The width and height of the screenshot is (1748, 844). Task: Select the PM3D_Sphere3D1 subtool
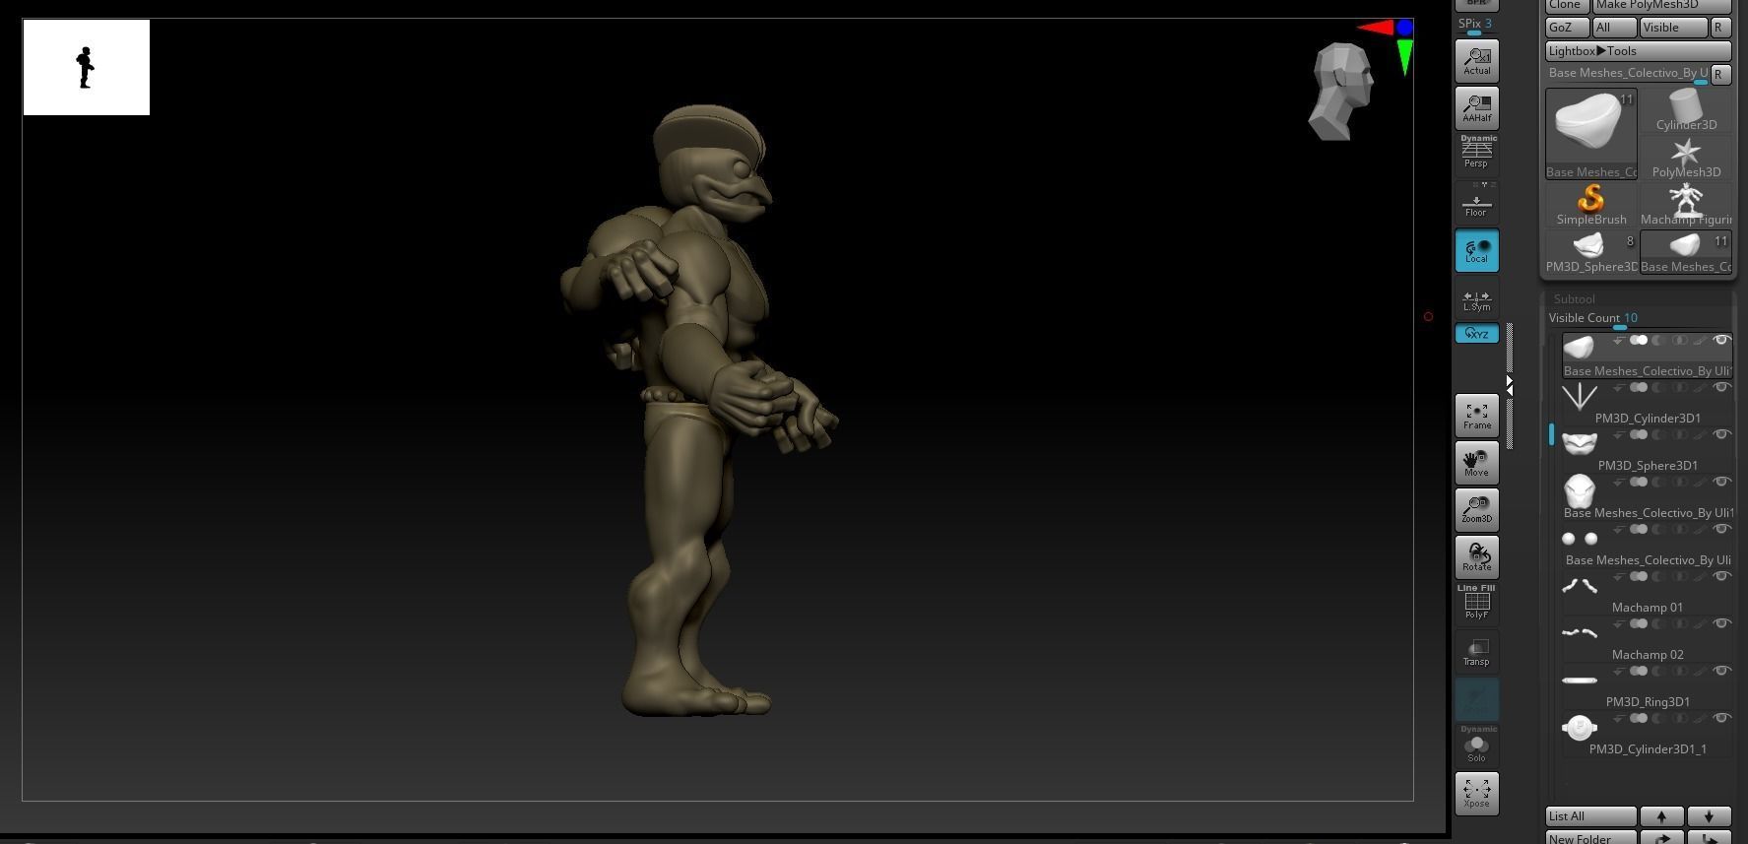pyautogui.click(x=1647, y=451)
